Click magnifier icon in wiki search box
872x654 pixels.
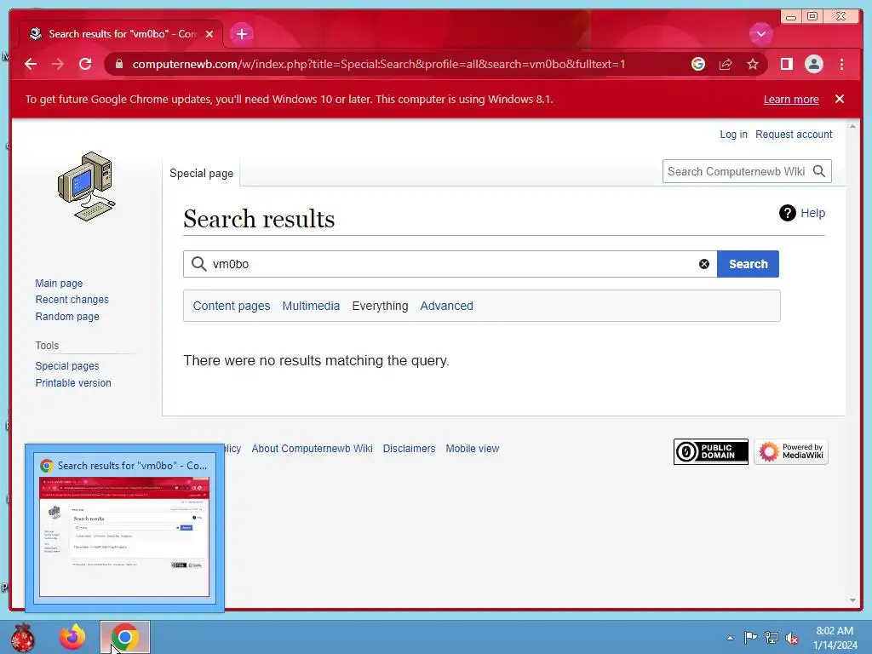pos(819,171)
